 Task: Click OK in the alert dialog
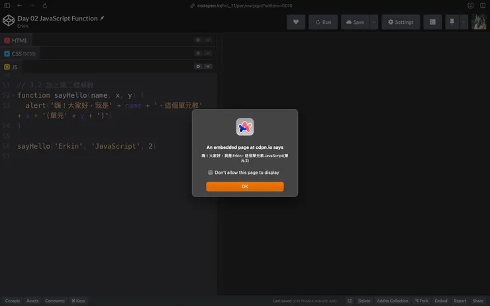[245, 186]
